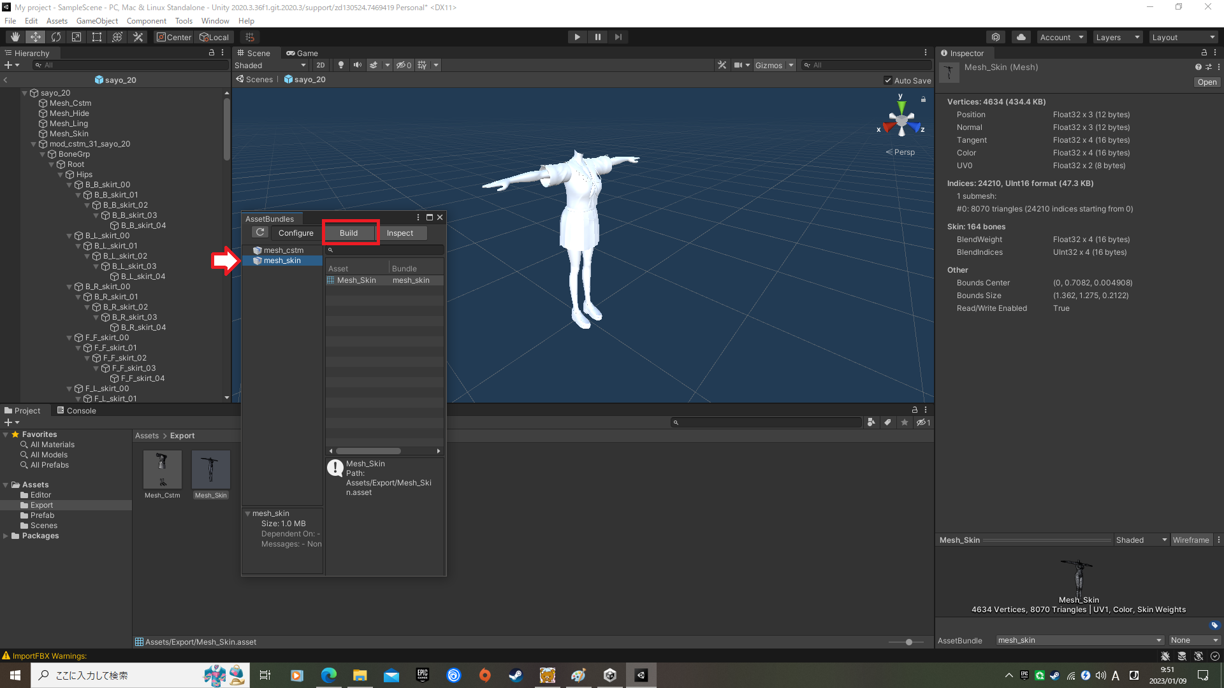Select the Mesh_Cstm asset thumbnail

point(162,470)
